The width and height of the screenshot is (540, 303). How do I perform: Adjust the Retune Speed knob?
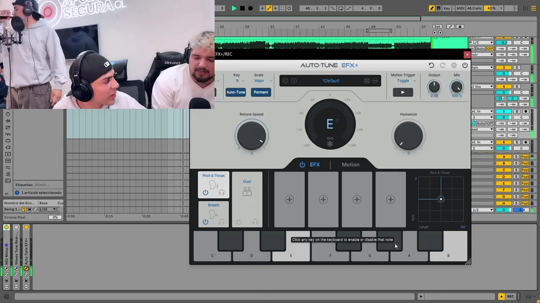pos(251,135)
